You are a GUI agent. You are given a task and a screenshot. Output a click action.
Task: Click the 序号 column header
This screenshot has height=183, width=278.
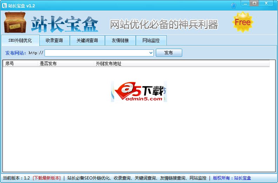[x=20, y=63]
